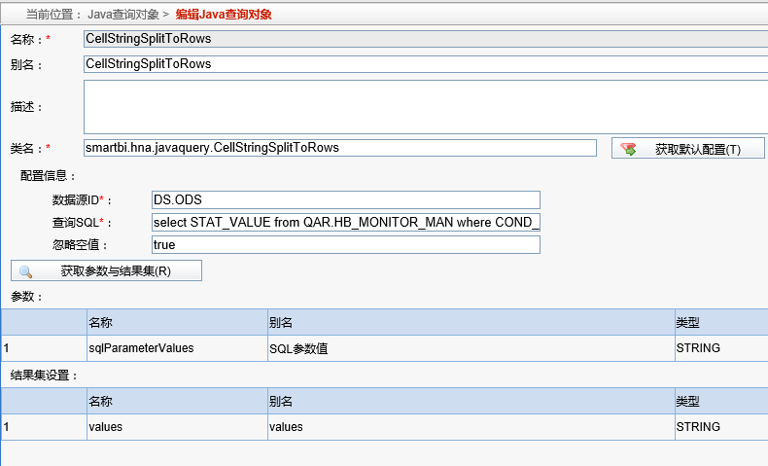768x466 pixels.
Task: Click the 别名 column header in 参数 table
Action: (x=471, y=322)
